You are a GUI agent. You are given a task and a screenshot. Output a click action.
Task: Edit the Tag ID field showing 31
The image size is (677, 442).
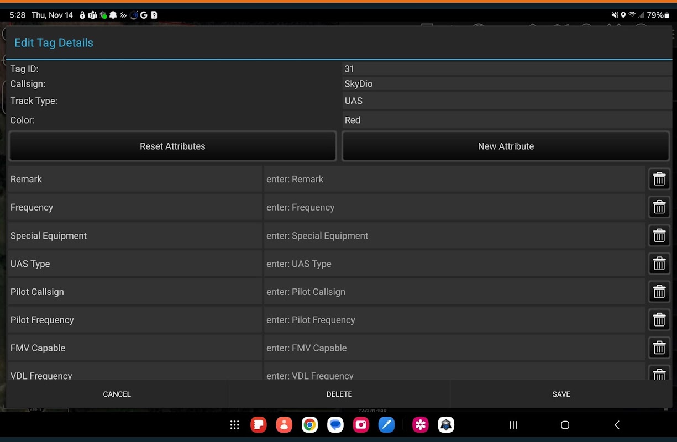[x=507, y=69]
